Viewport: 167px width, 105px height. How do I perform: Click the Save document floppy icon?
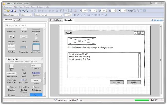11,11
